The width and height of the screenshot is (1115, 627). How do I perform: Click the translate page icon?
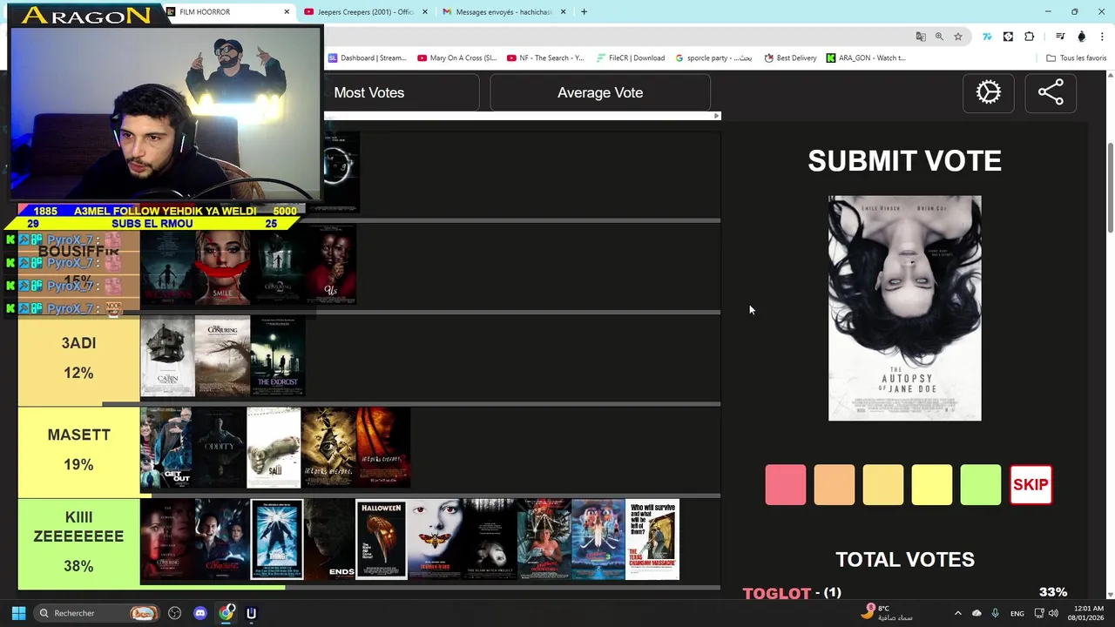pyautogui.click(x=921, y=37)
